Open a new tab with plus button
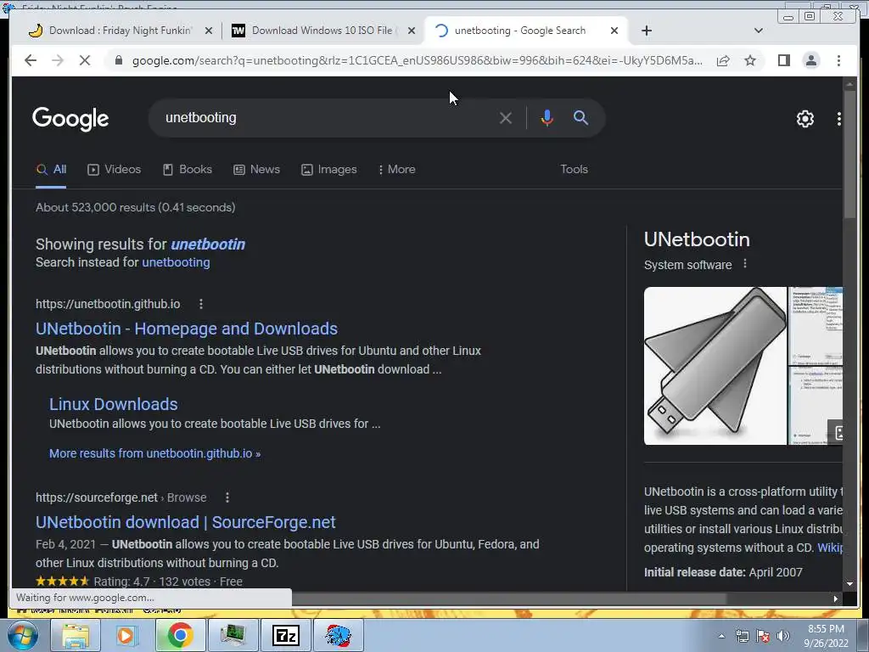 click(646, 31)
